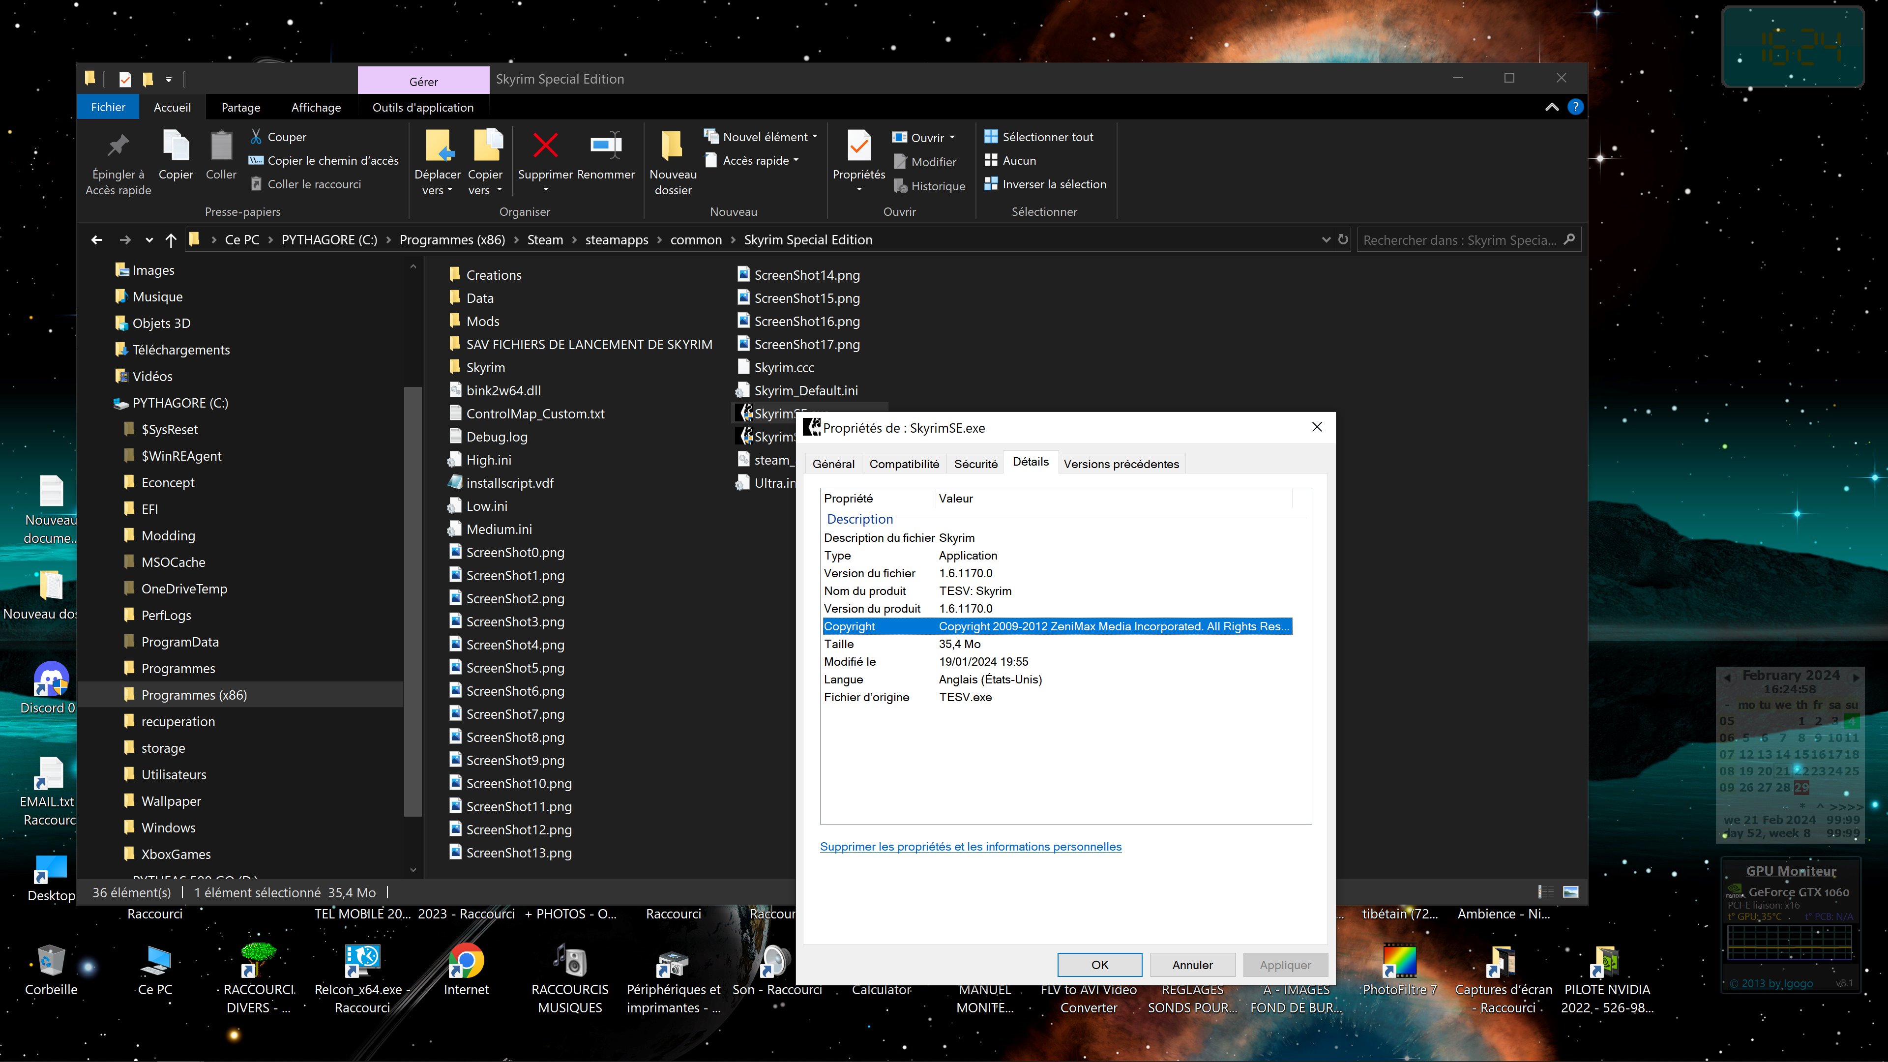This screenshot has height=1062, width=1888.
Task: Click Supprimer les propriétés et informations personnelles link
Action: point(971,847)
